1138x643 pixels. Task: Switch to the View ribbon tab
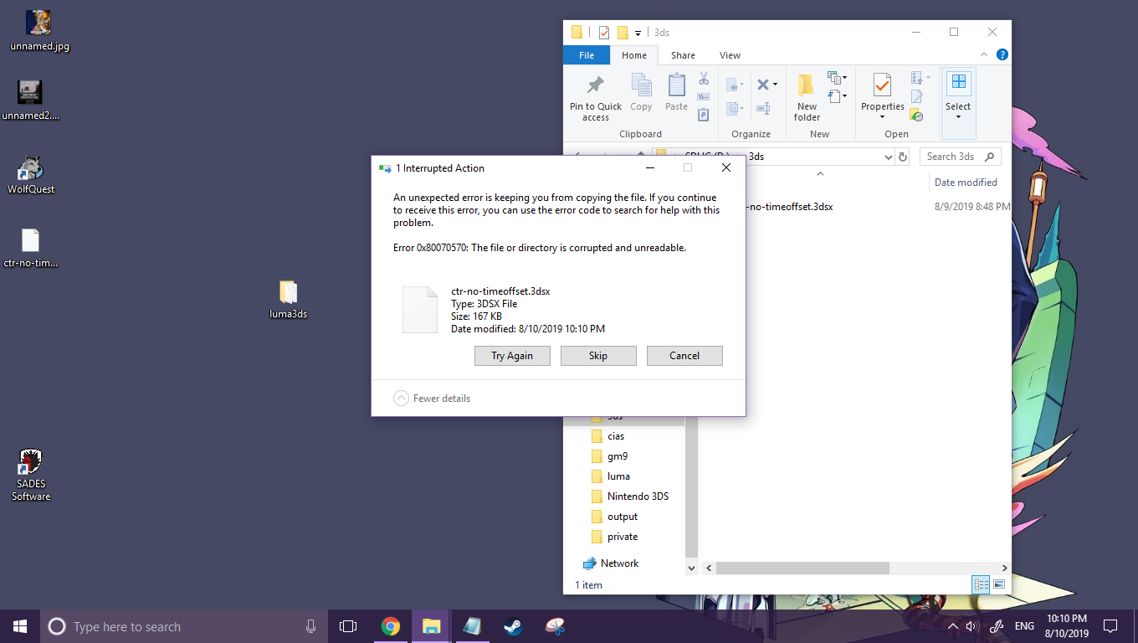(730, 55)
